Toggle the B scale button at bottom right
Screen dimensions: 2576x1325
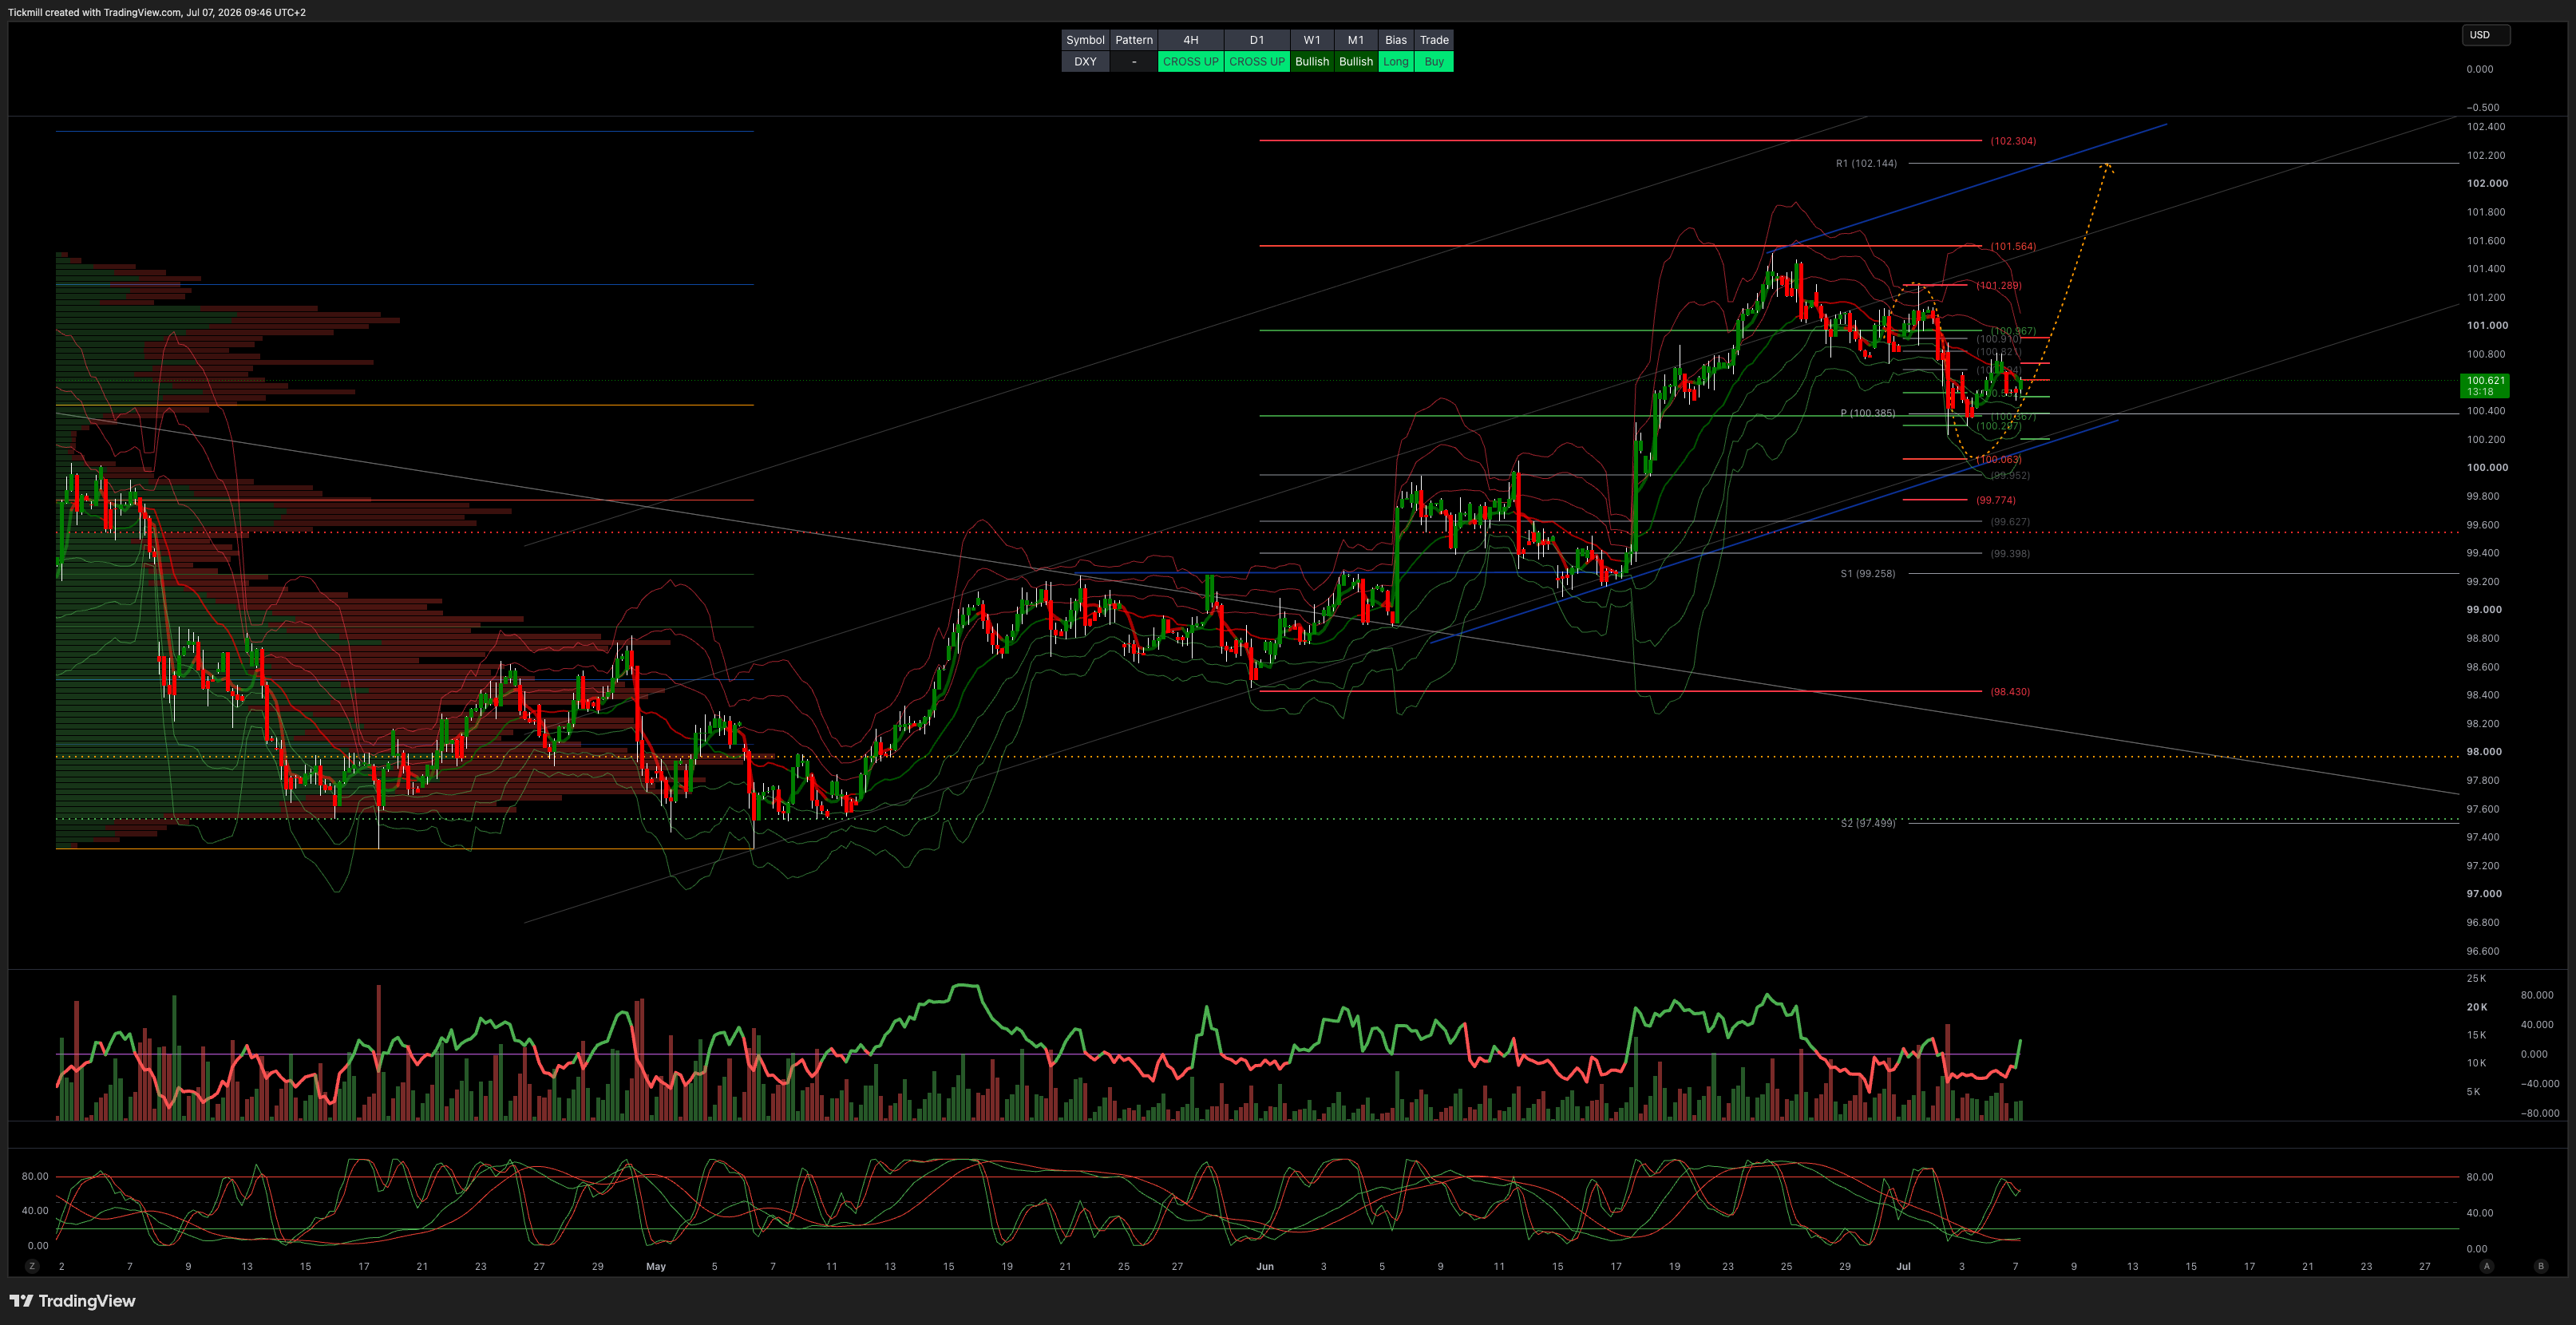click(x=2541, y=1266)
